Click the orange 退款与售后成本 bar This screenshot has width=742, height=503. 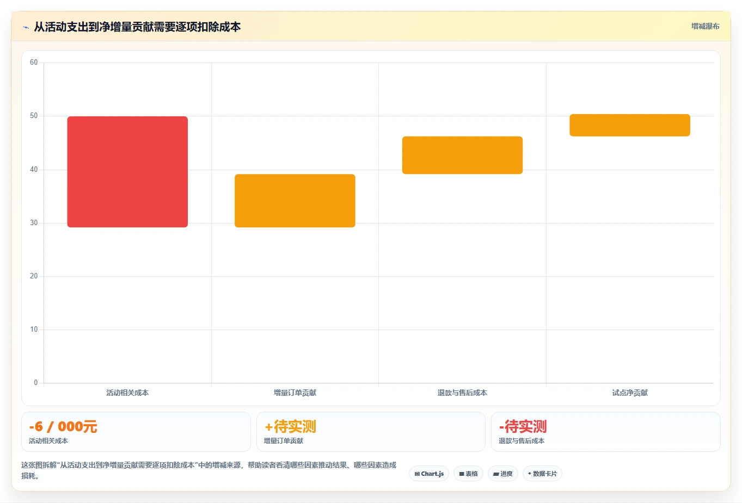[x=462, y=155]
